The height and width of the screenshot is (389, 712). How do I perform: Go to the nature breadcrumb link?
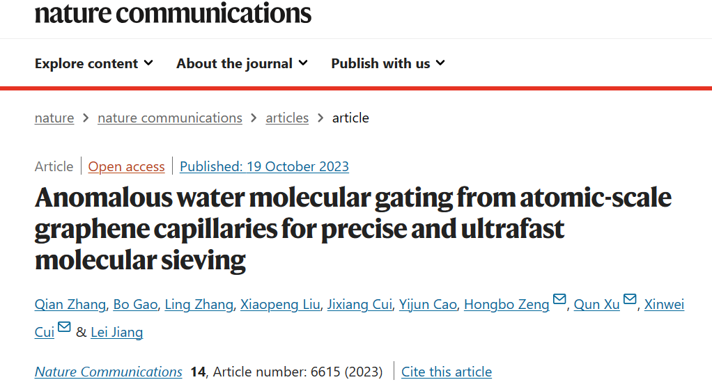(x=54, y=118)
